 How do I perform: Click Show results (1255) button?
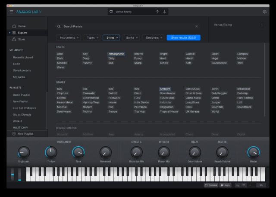pyautogui.click(x=184, y=37)
